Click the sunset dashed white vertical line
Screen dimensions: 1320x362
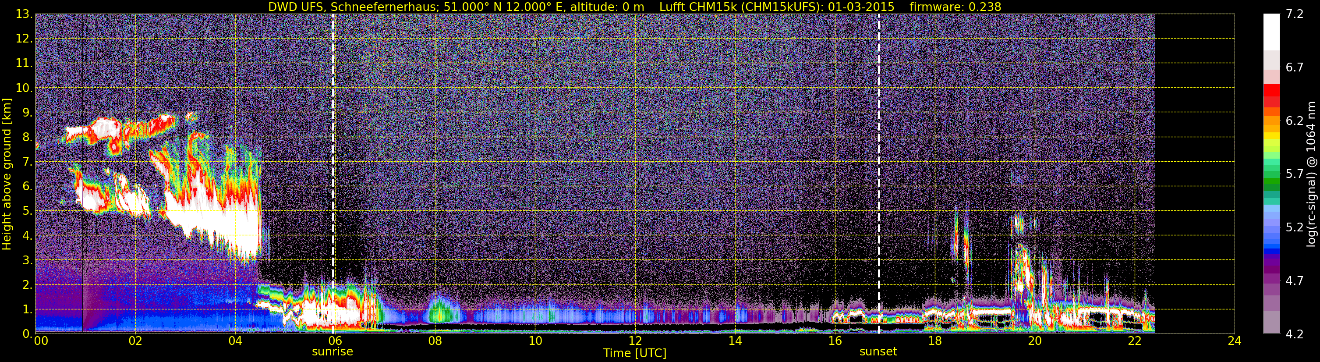coord(879,174)
